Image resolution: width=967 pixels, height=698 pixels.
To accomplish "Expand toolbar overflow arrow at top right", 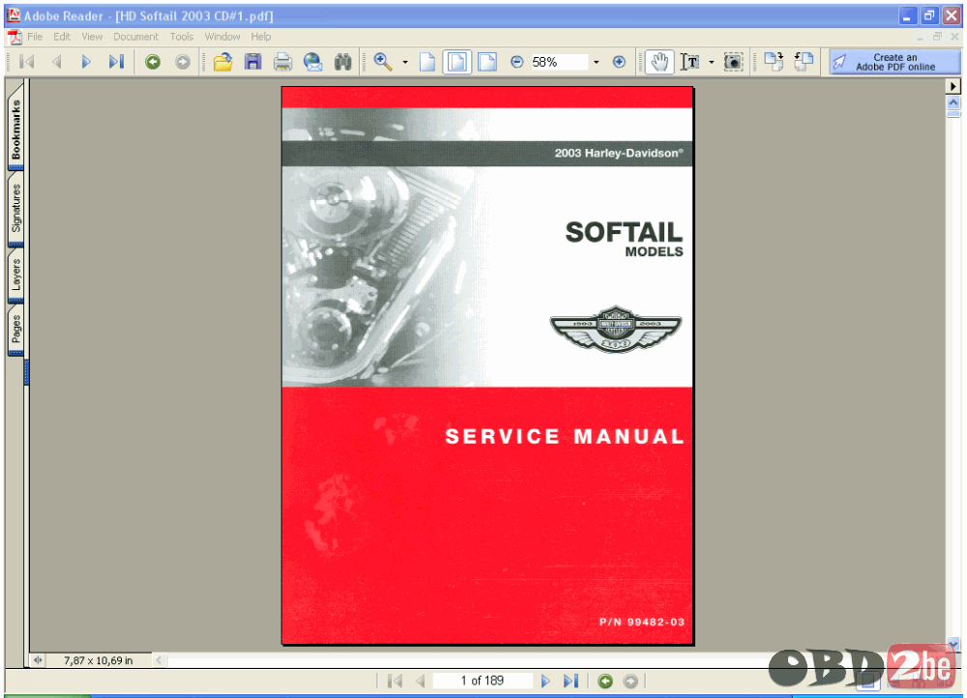I will [x=953, y=86].
